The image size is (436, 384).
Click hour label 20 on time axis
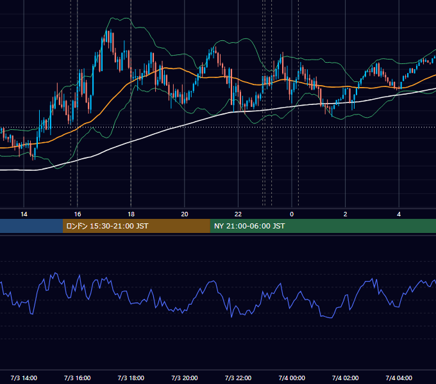(x=185, y=214)
